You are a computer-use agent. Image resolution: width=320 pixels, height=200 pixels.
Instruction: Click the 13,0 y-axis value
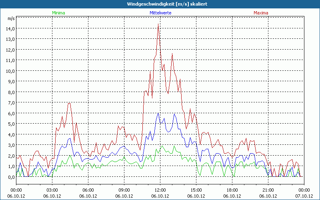click(10, 39)
